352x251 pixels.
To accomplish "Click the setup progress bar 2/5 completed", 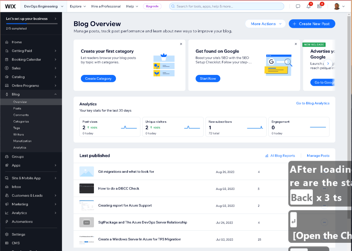I will pos(32,24).
